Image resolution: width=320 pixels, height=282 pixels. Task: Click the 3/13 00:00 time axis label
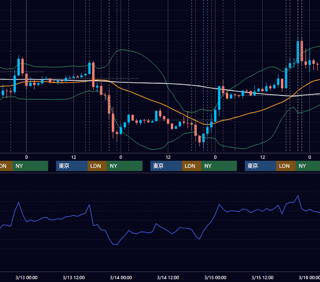(x=26, y=277)
